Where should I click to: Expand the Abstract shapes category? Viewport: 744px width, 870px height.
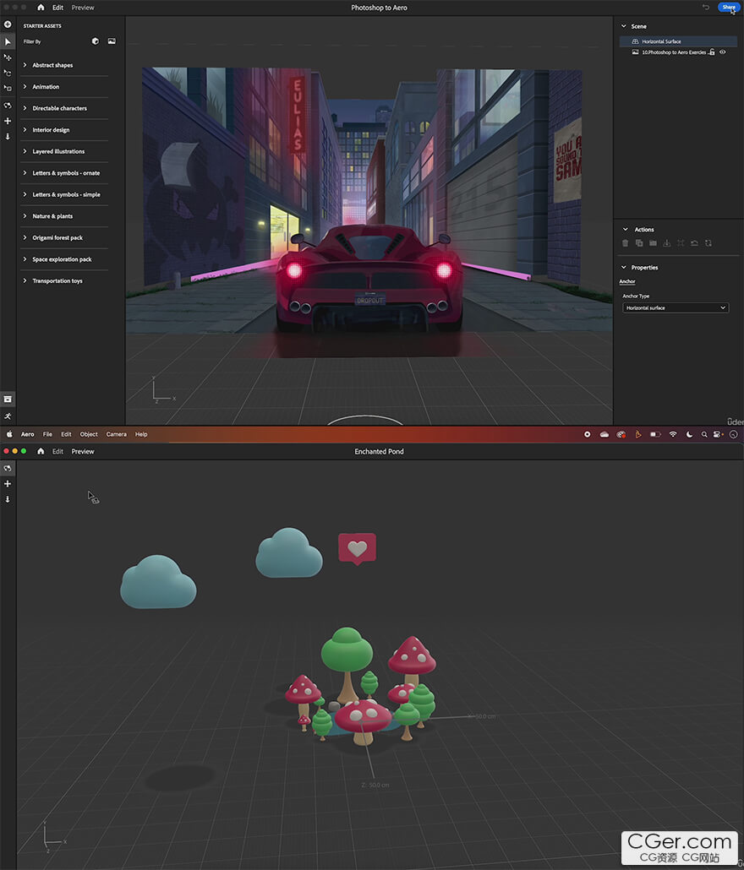click(x=52, y=65)
